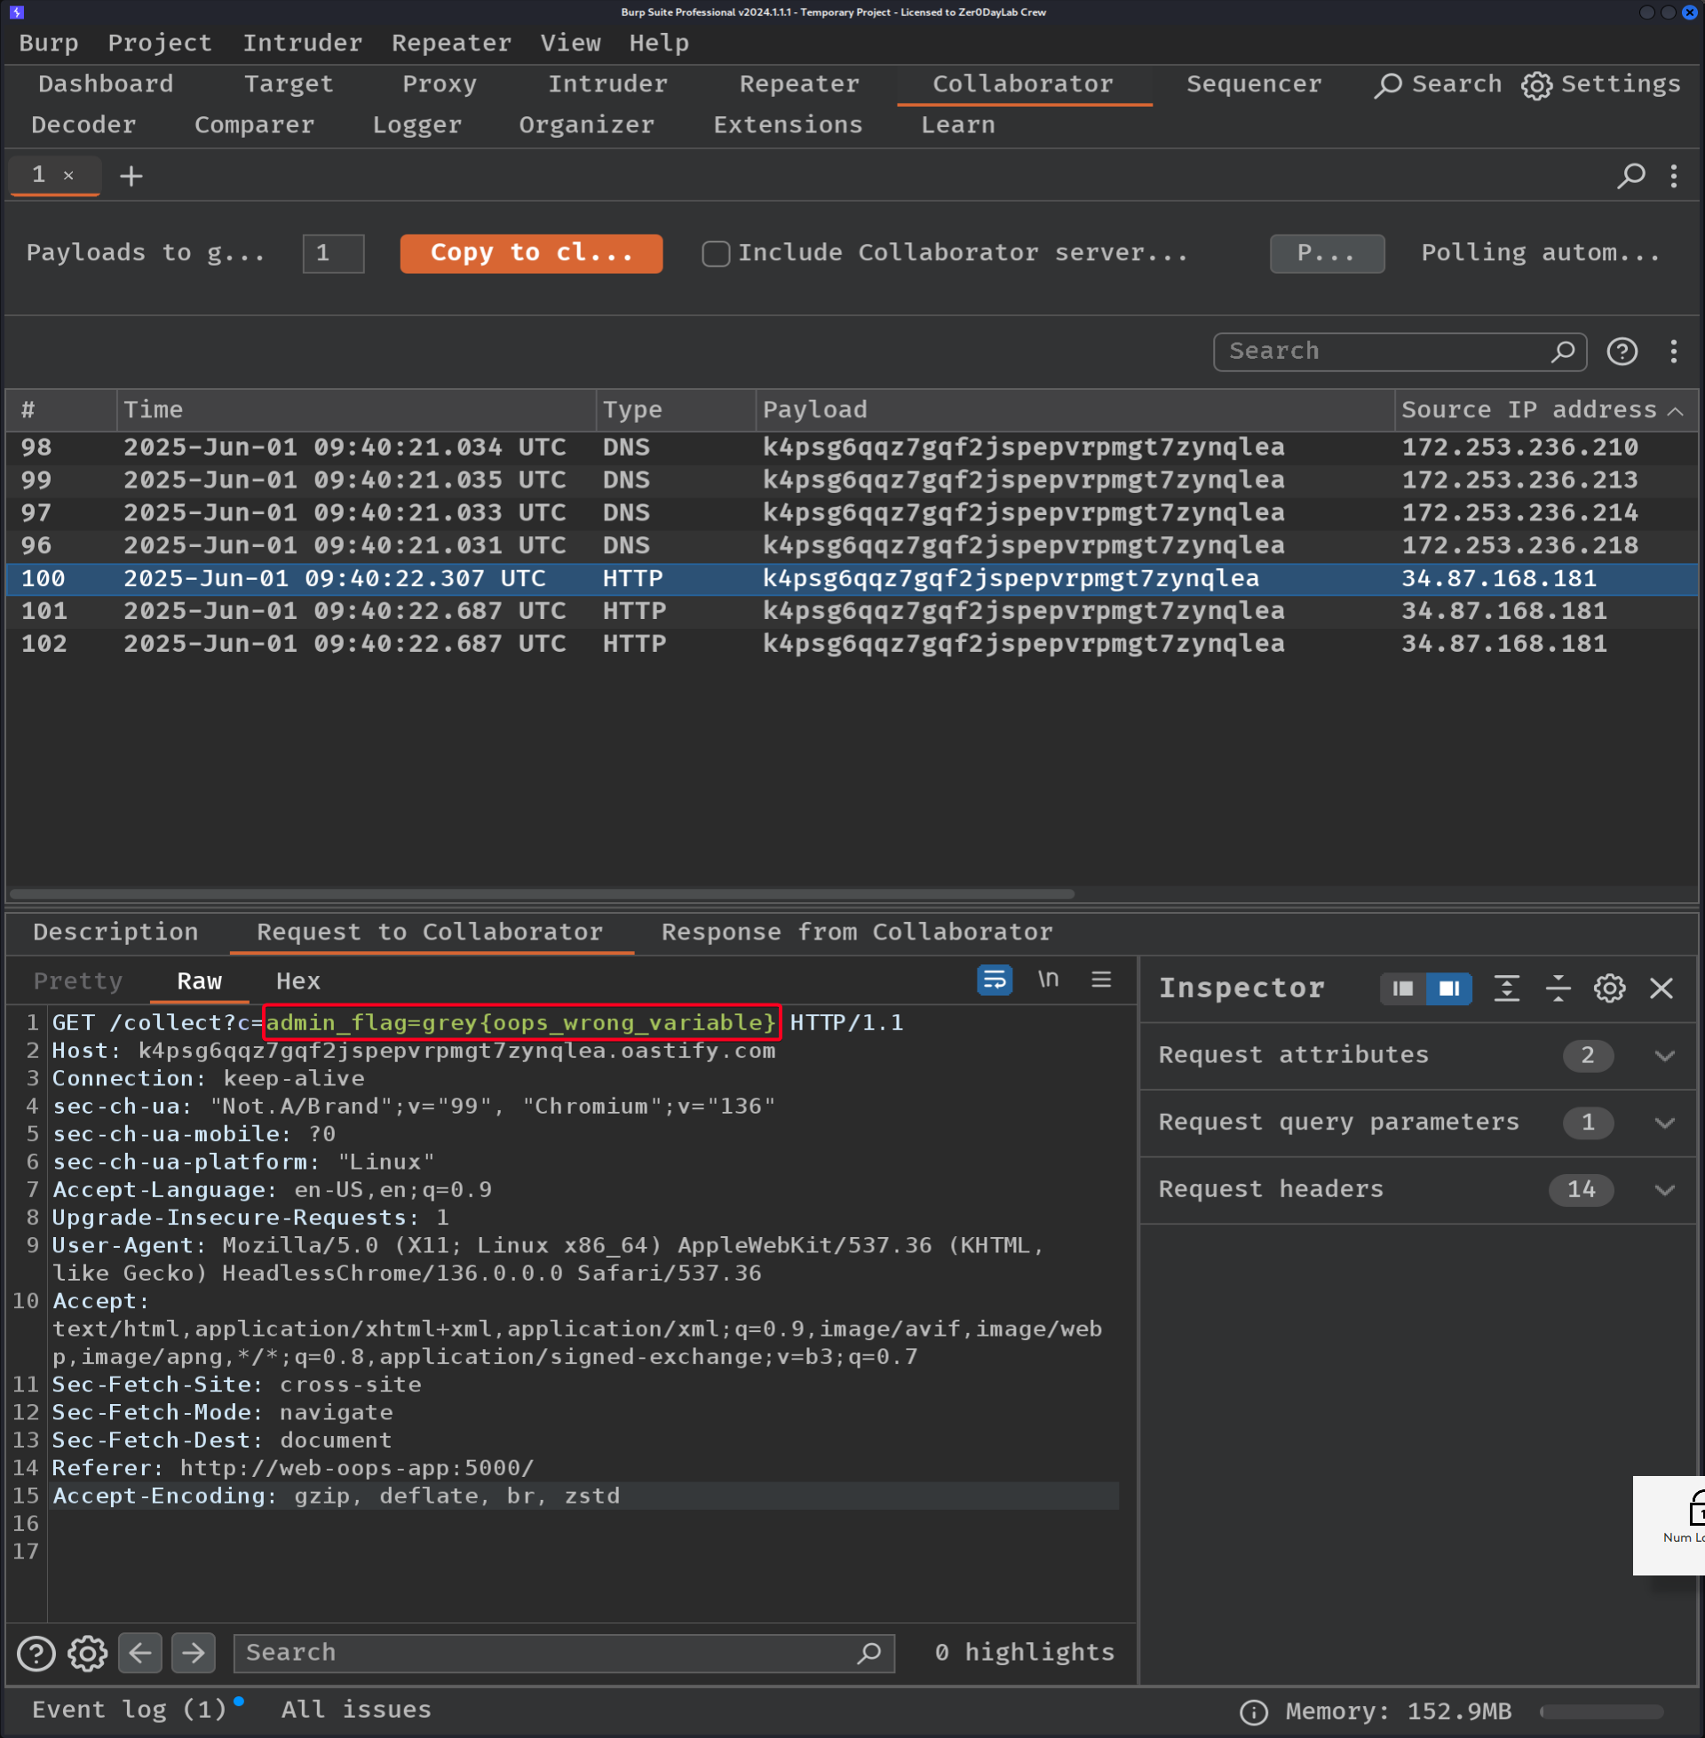Click the collapse all sections icon in Inspector
1705x1738 pixels.
click(1558, 988)
